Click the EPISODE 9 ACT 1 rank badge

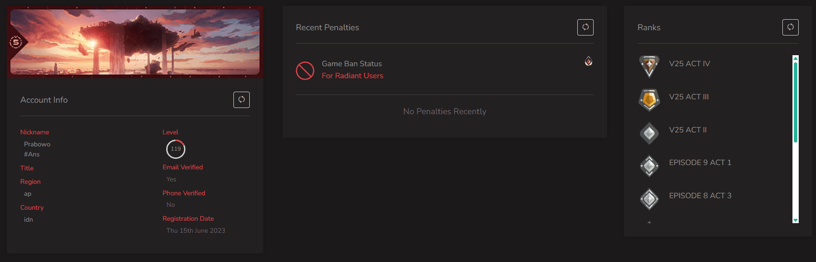coord(649,166)
